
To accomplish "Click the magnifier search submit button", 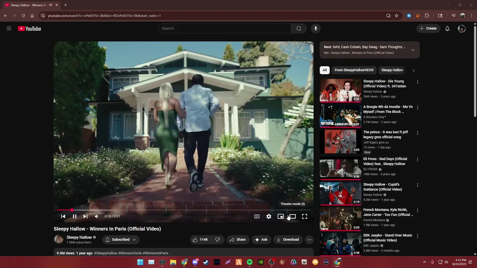I will click(299, 29).
